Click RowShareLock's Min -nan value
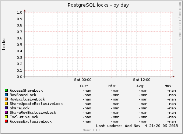The height and width of the screenshot is (134, 183). 115,95
